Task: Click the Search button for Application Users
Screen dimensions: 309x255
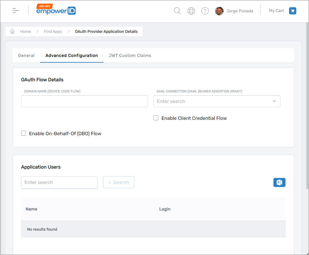Action: [118, 182]
